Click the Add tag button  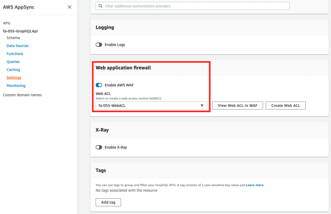(108, 202)
